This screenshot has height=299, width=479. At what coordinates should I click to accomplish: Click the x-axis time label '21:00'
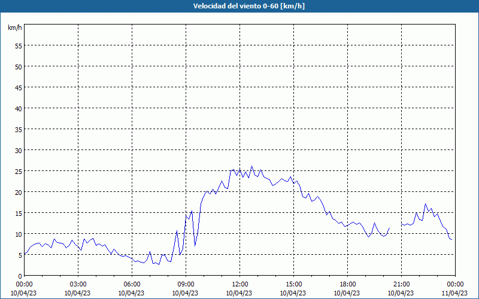401,285
